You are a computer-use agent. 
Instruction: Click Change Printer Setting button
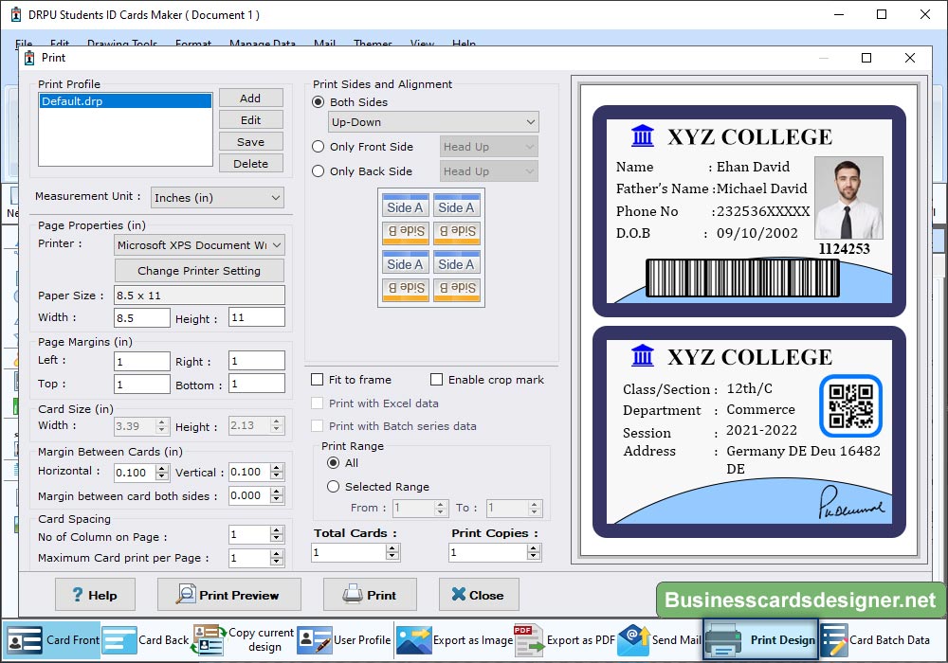click(199, 271)
